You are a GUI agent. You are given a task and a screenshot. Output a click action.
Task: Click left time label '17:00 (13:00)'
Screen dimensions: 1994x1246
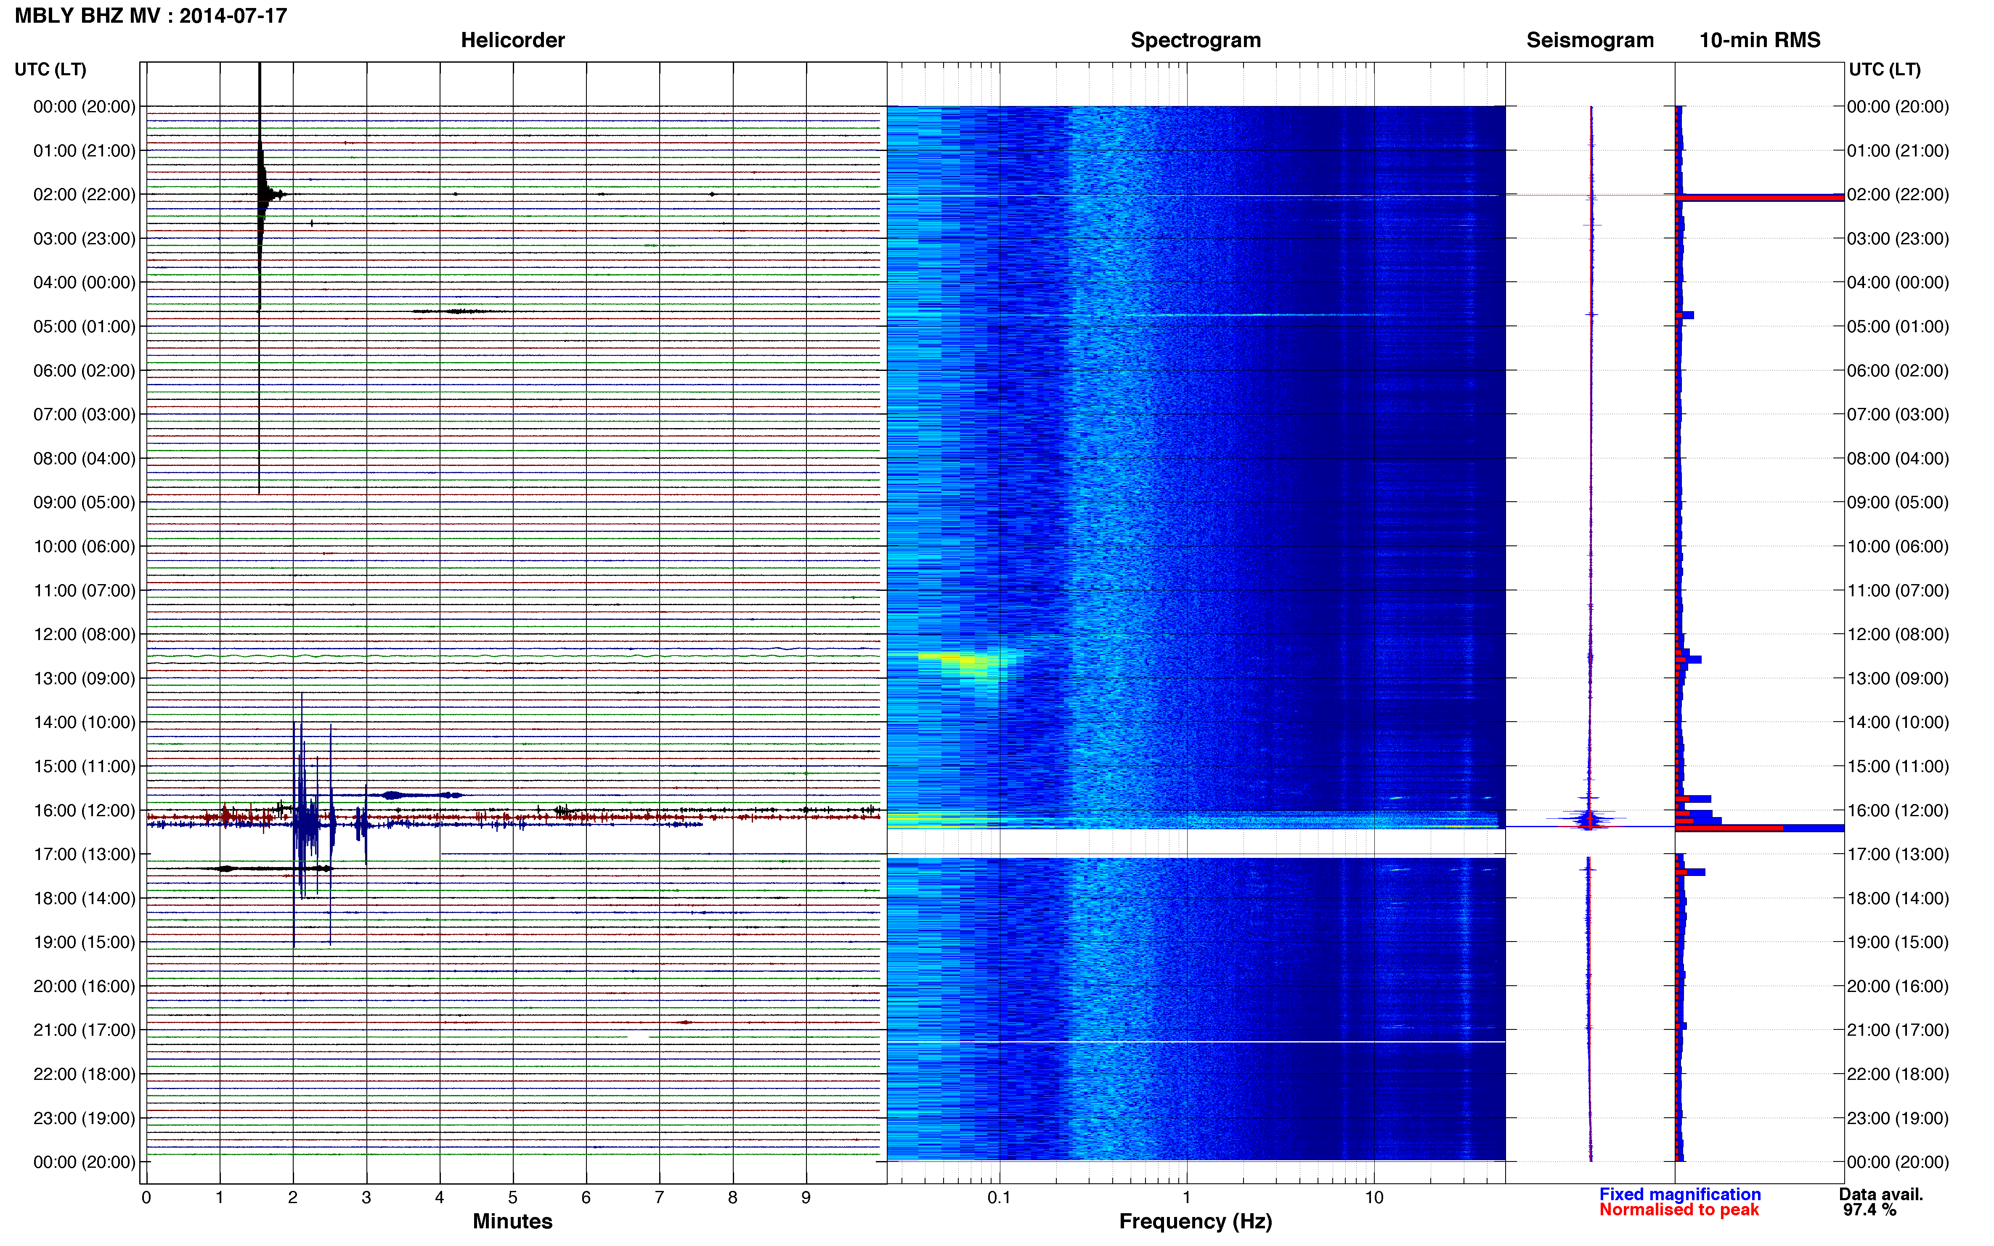point(84,854)
